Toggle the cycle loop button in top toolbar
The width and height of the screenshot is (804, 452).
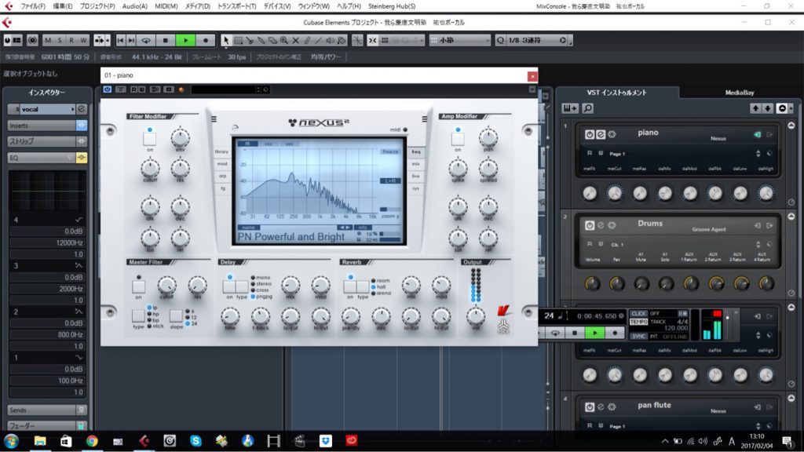coord(146,40)
